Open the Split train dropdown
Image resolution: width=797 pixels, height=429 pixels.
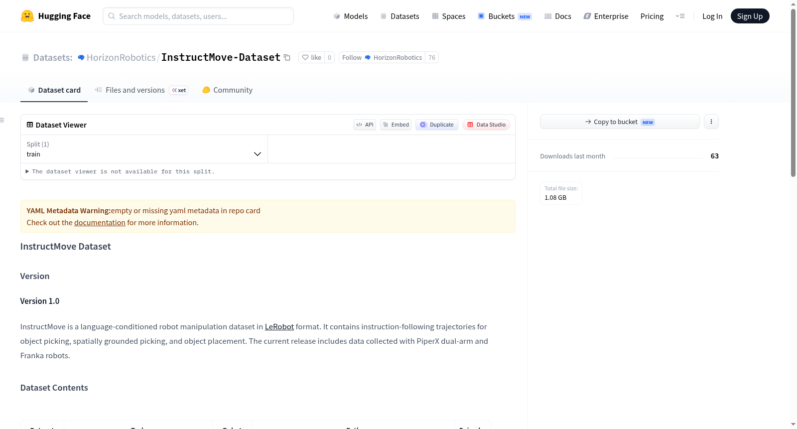pos(144,149)
